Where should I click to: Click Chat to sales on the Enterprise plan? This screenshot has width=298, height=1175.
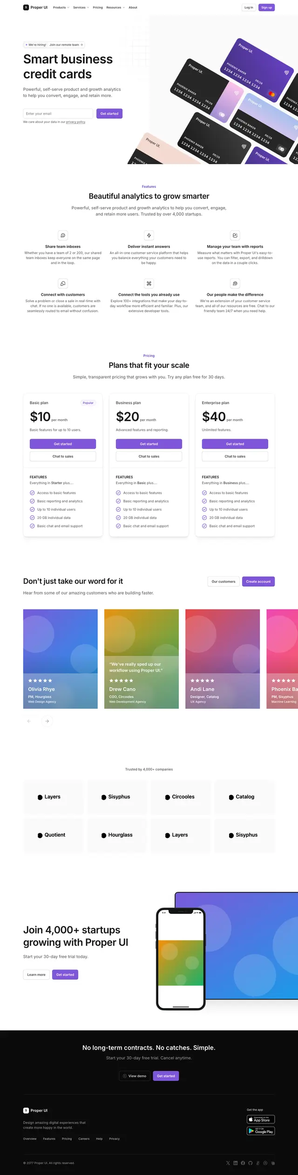pos(235,456)
